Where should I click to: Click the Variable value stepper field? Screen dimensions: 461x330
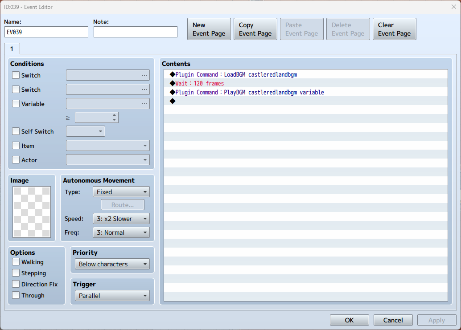tap(97, 118)
